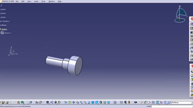The width and height of the screenshot is (193, 108).
Task: Select the Edge Fillet tool on right toolbar
Action: pyautogui.click(x=191, y=71)
